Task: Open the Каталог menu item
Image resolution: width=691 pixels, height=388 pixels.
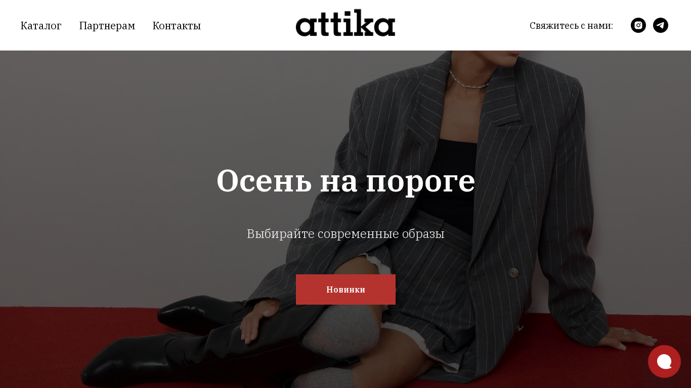Action: pyautogui.click(x=41, y=26)
